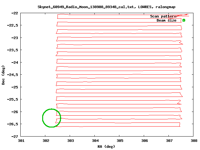Click the -23.5 tick label on Dec axis
This screenshot has width=200, height=150.
(x=12, y=50)
